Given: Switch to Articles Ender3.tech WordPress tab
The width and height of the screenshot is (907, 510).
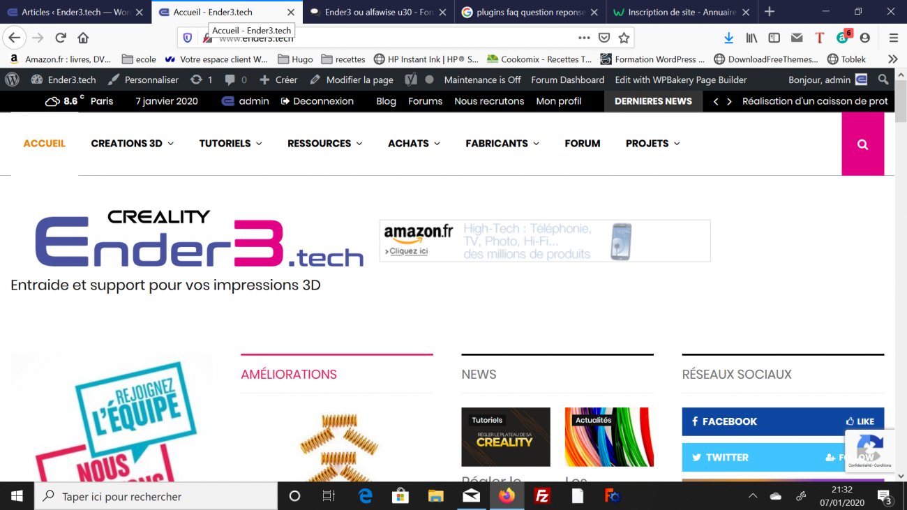Looking at the screenshot, I should tap(75, 12).
